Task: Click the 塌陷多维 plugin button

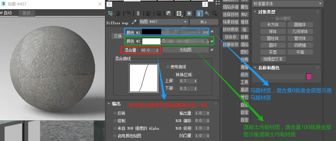Action: [x=230, y=7]
